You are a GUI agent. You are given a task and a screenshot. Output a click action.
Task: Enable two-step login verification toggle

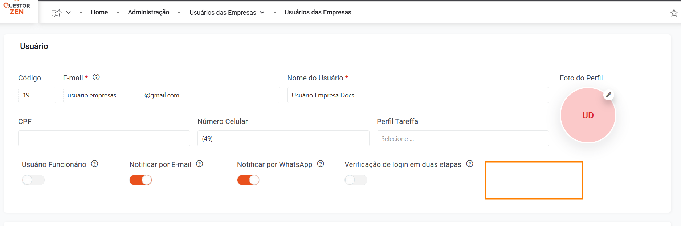[356, 180]
